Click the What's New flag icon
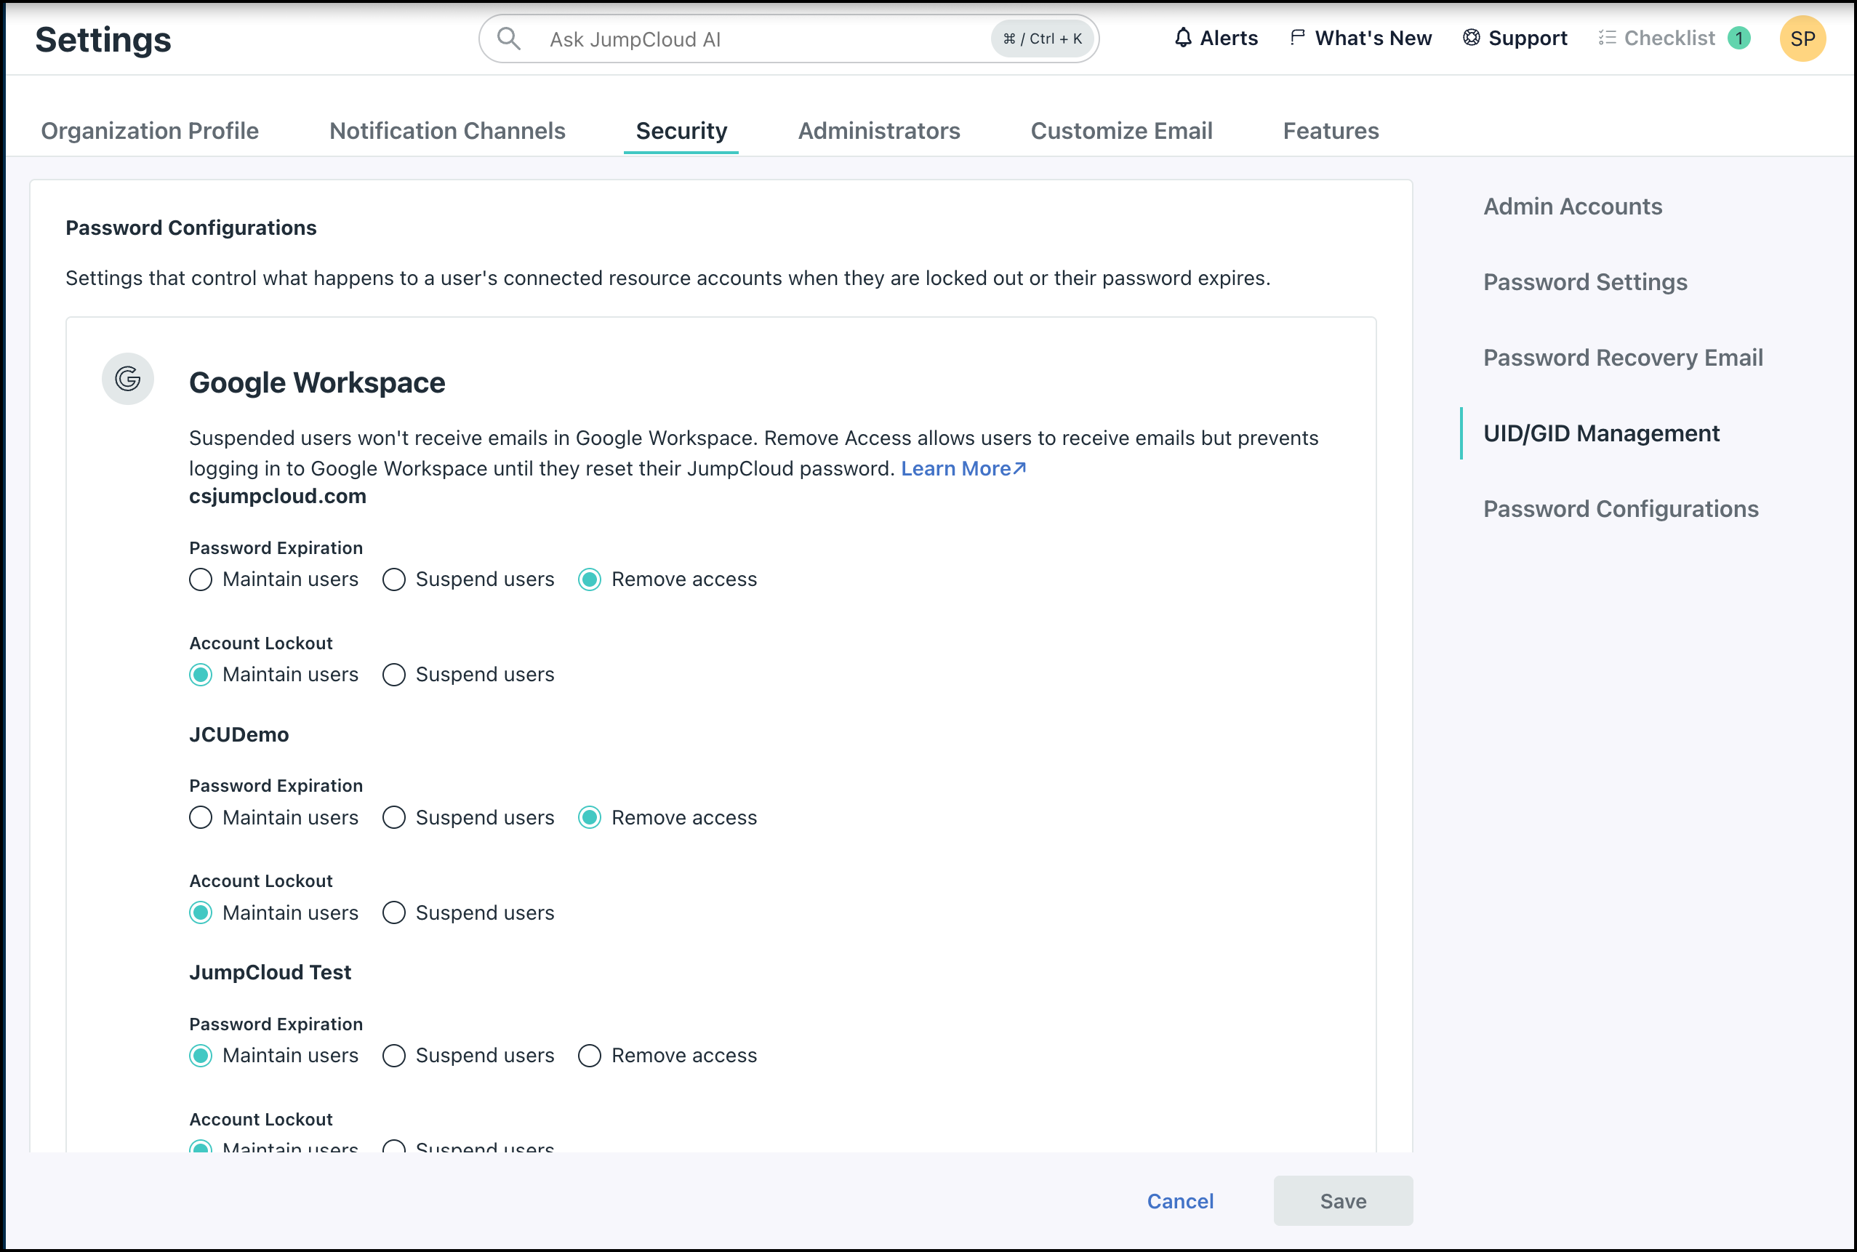This screenshot has height=1252, width=1857. [x=1297, y=38]
